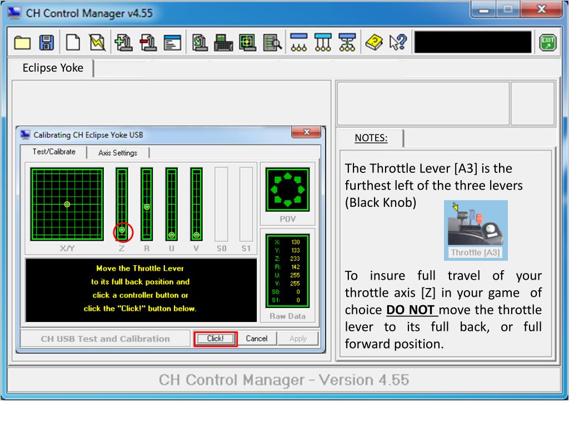Open the view report magnifier icon
Viewport: 569px width, 427px height.
(x=272, y=43)
